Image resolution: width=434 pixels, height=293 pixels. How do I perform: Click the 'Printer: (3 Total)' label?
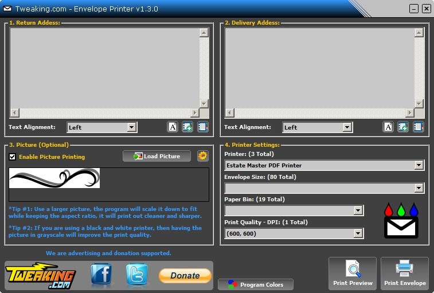point(249,154)
